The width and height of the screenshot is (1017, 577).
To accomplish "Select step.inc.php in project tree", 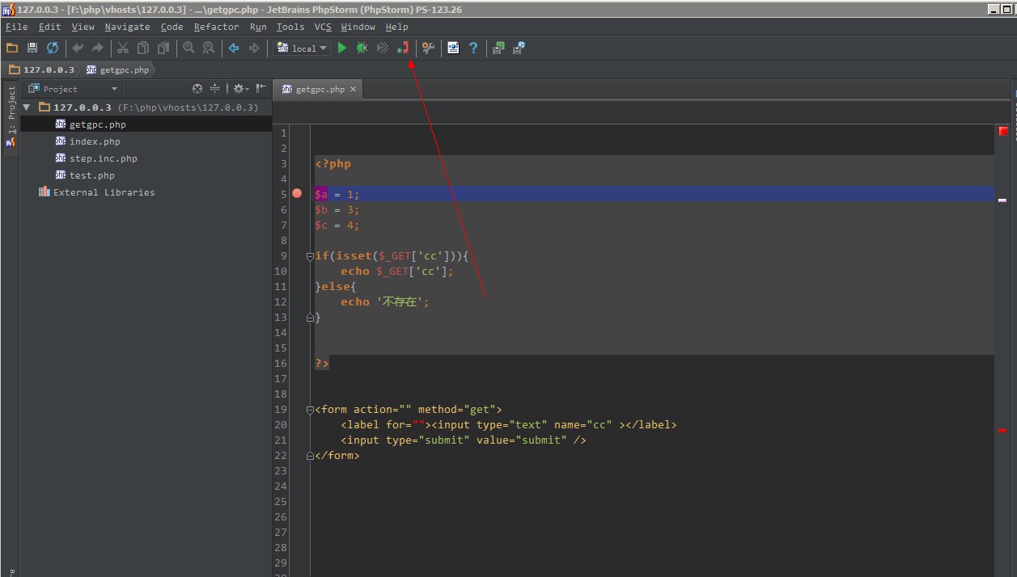I will 146,158.
